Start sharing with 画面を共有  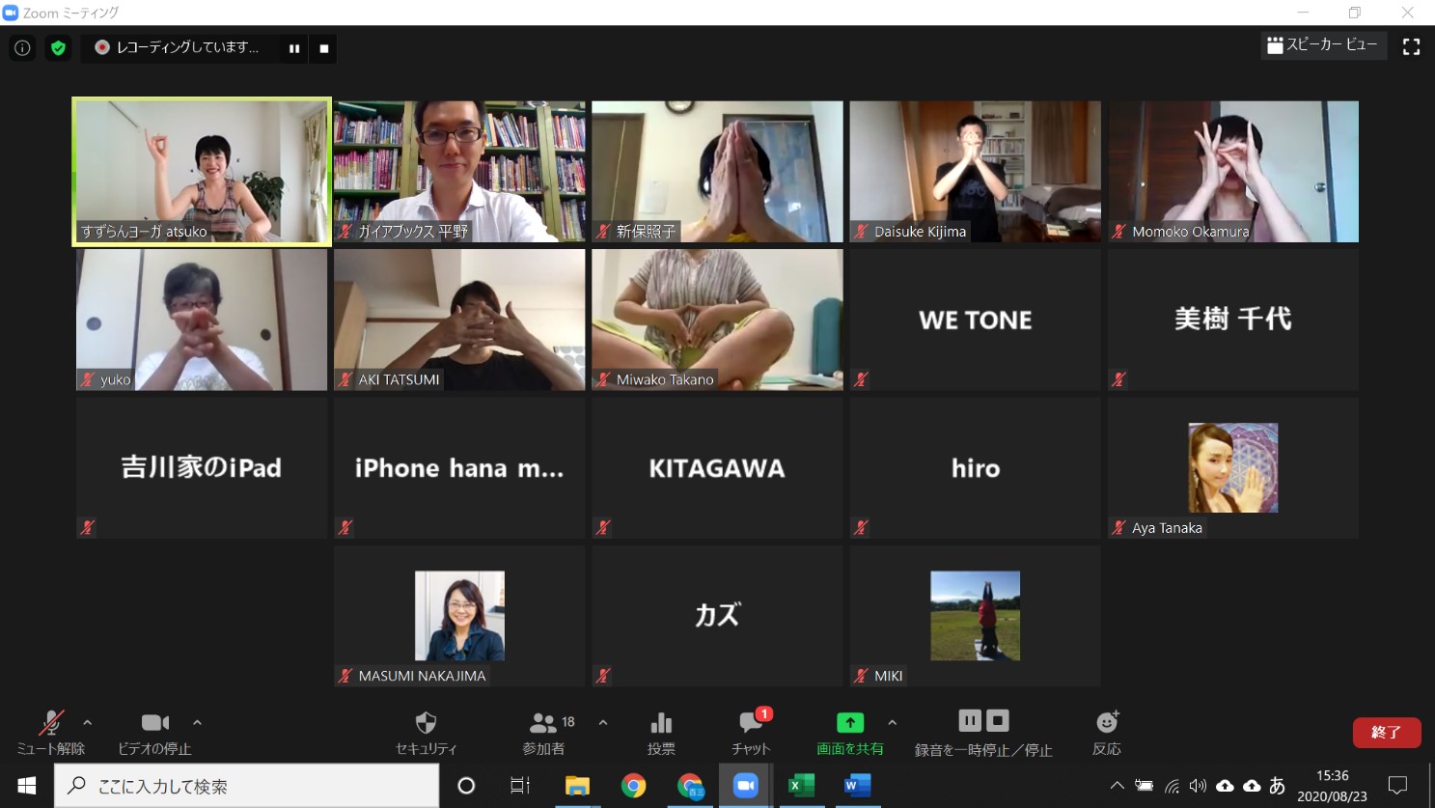pos(850,734)
